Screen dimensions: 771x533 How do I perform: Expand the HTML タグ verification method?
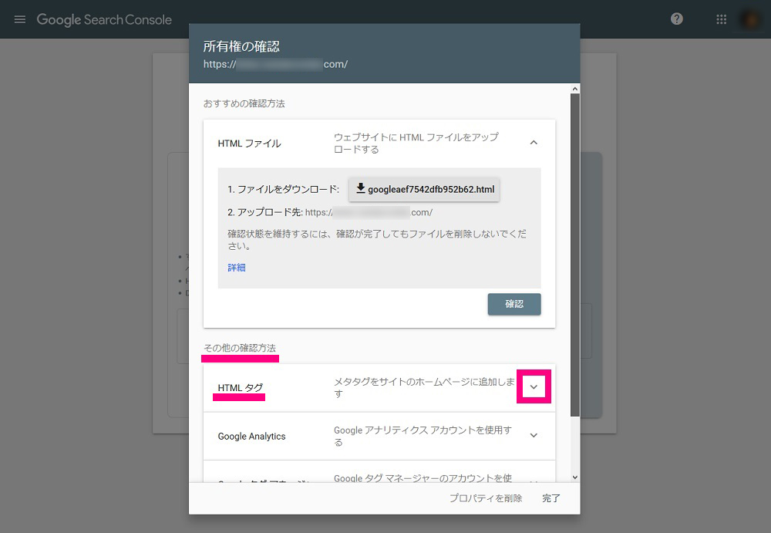(534, 387)
